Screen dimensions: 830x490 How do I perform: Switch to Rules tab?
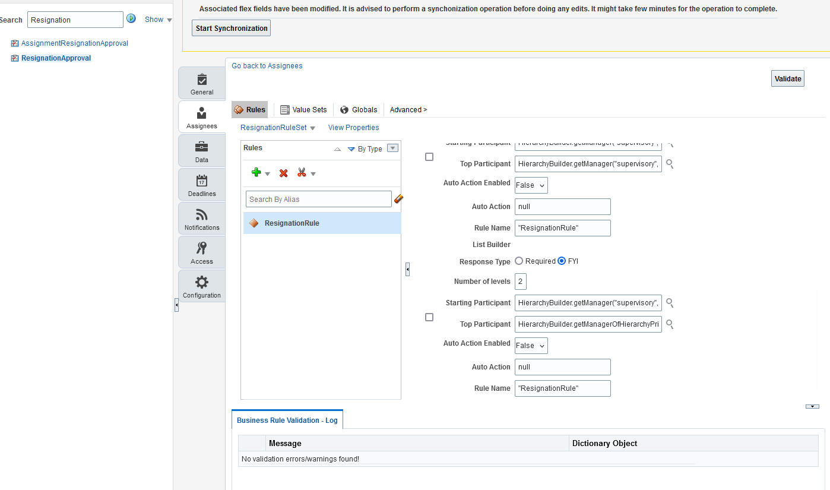click(x=249, y=110)
